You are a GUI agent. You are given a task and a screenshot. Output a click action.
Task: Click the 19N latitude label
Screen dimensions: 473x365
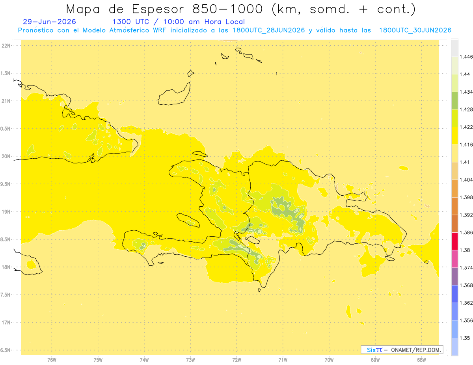tap(6, 212)
